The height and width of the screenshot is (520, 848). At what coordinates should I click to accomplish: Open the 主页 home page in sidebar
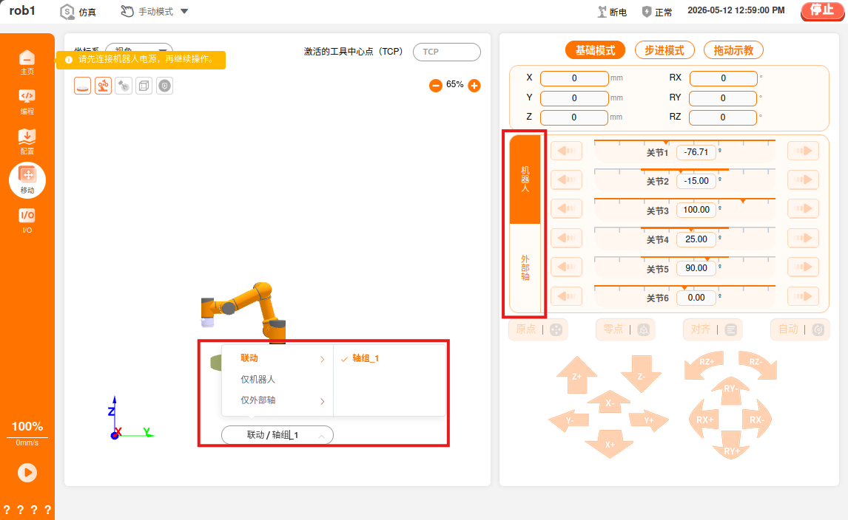tap(27, 62)
